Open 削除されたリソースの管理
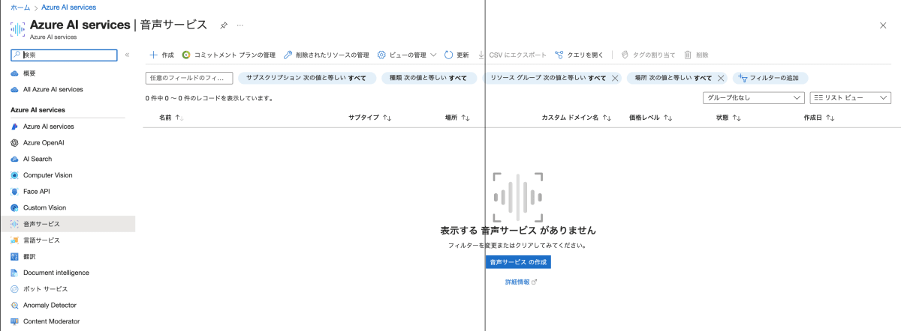 click(326, 55)
